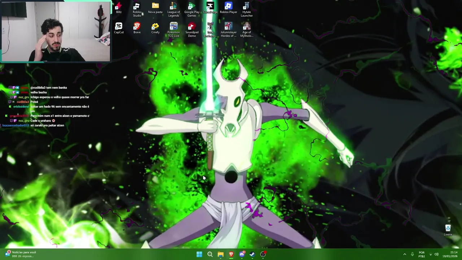Open File Explorer from the taskbar
Image resolution: width=462 pixels, height=260 pixels.
tap(221, 254)
